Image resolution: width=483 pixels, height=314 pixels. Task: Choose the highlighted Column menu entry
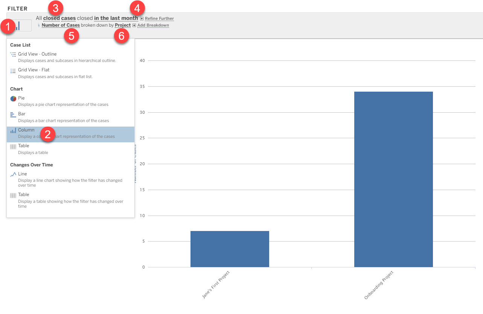point(70,134)
